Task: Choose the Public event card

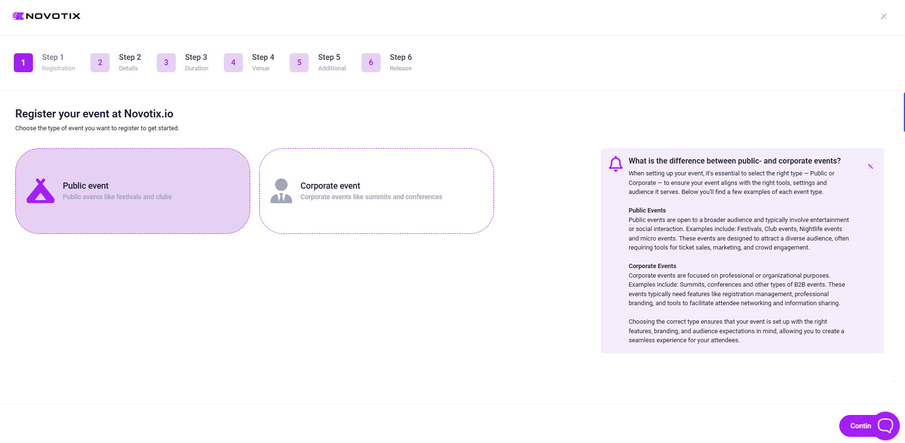Action: click(132, 191)
